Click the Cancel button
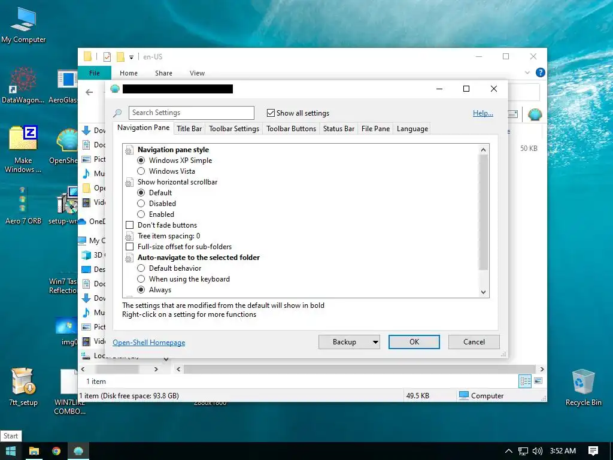 coord(474,342)
